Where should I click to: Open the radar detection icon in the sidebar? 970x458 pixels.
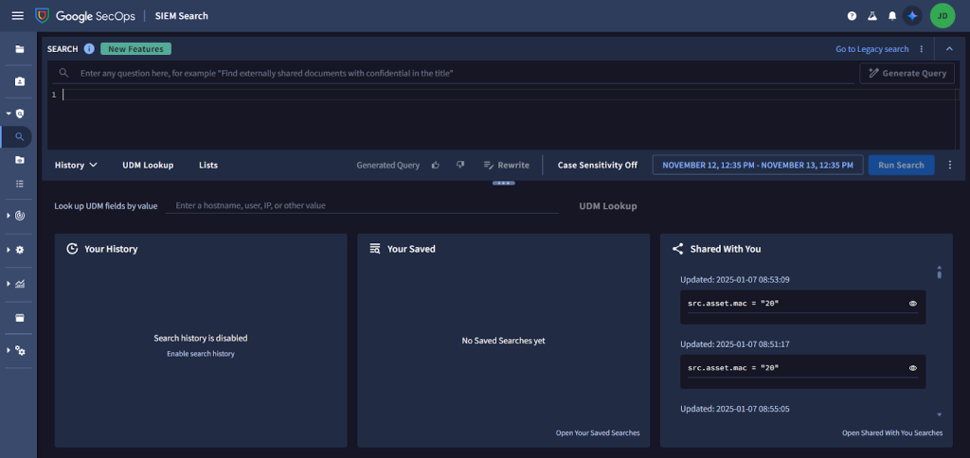coord(20,216)
